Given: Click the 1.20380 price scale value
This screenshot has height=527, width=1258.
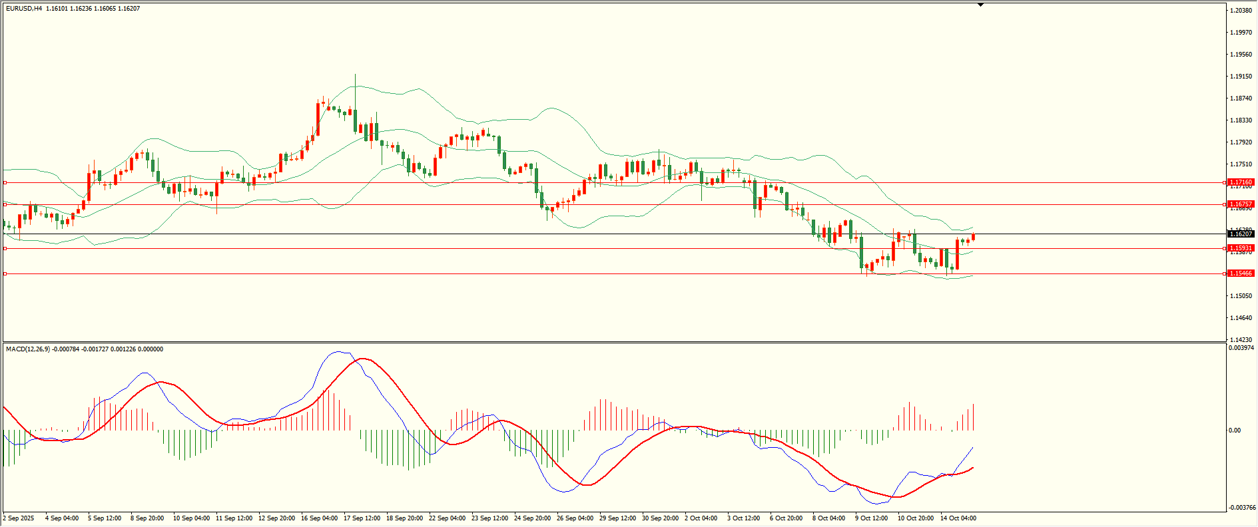Looking at the screenshot, I should [1240, 11].
